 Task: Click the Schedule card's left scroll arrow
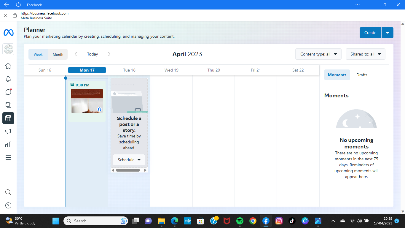pos(113,170)
